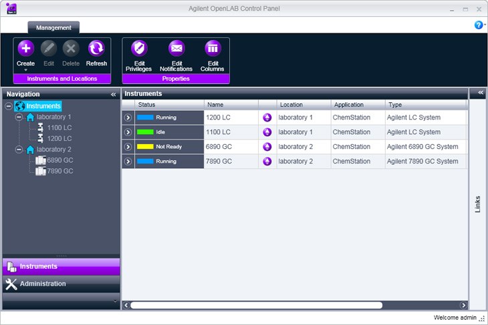
Task: Switch to the Instruments navigation pane
Action: pos(61,266)
